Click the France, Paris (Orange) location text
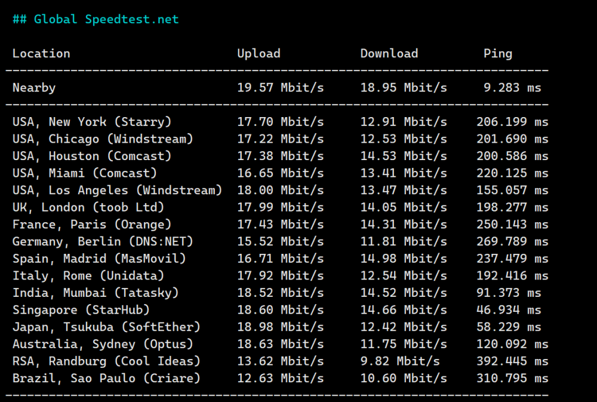The image size is (597, 402). tap(92, 225)
